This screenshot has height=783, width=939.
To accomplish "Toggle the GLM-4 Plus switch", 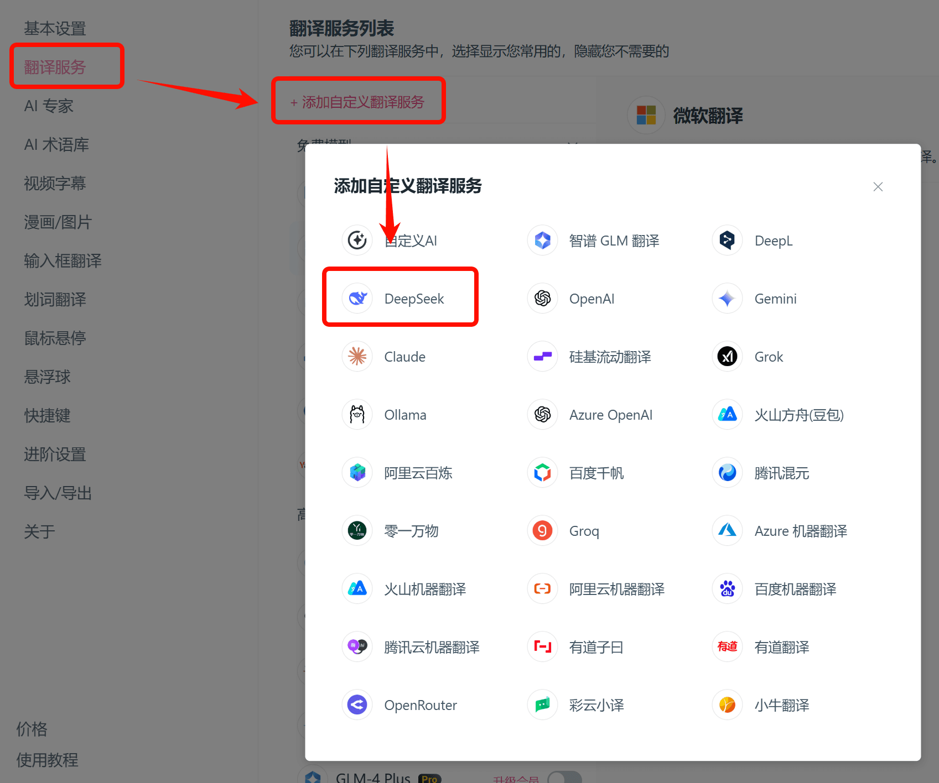I will click(x=564, y=777).
